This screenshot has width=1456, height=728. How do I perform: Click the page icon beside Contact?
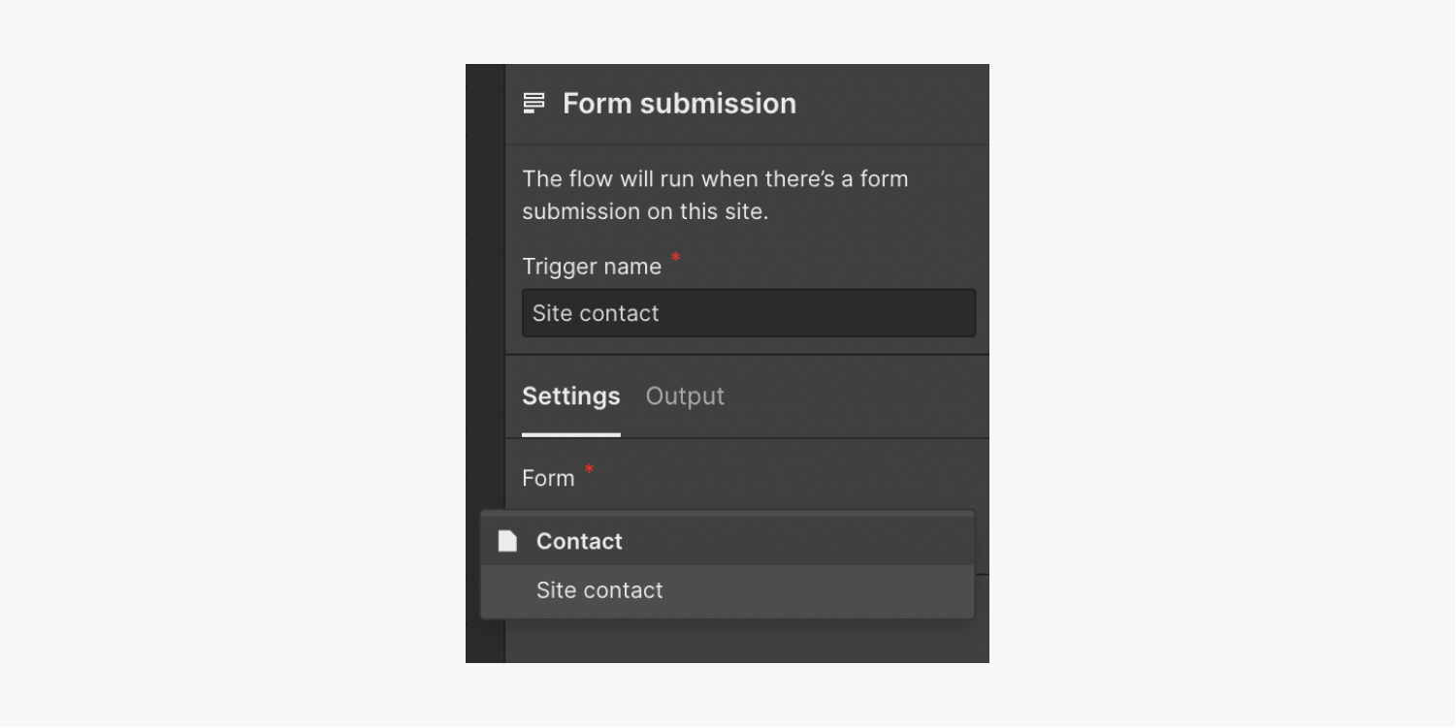507,541
